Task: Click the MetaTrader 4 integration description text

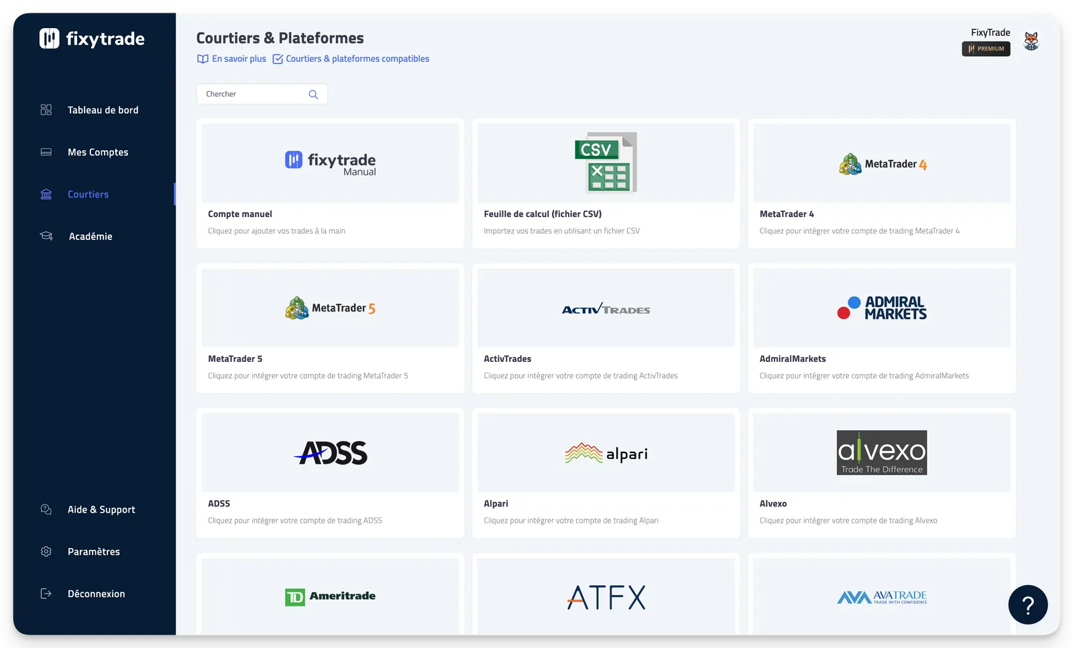Action: click(x=860, y=231)
